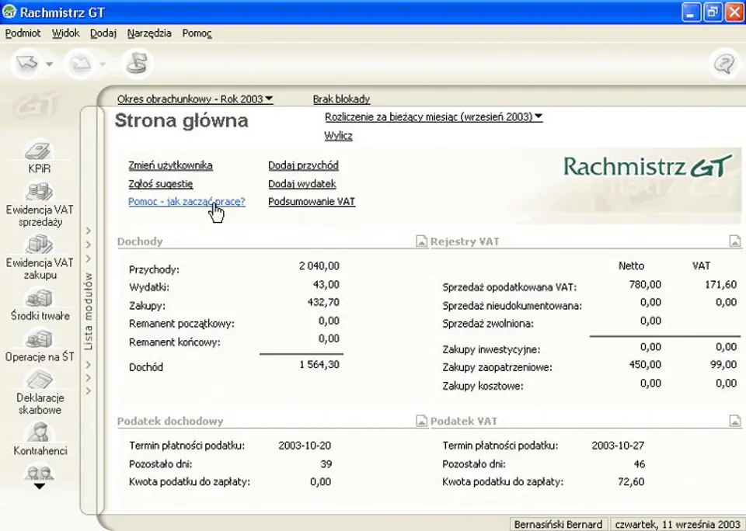This screenshot has height=531, width=746.
Task: Click the Podatek dochodowy section corner icon
Action: coord(421,421)
